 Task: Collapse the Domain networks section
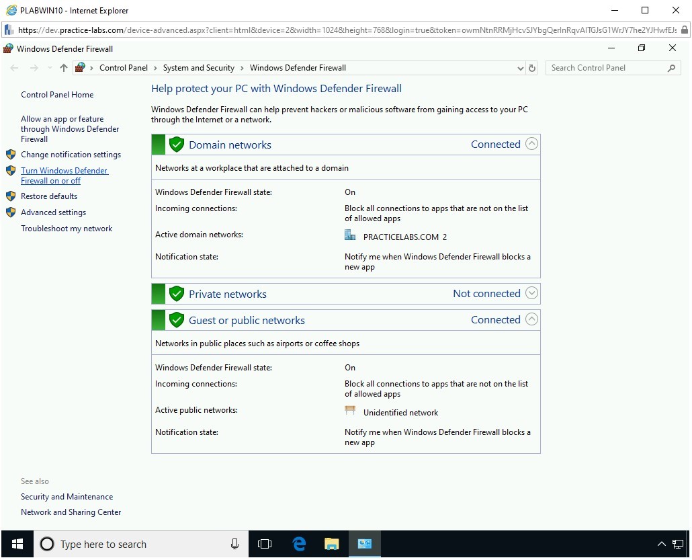tap(531, 144)
